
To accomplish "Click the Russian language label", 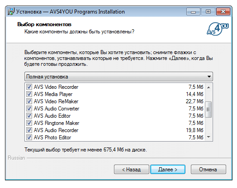I will 16,158.
